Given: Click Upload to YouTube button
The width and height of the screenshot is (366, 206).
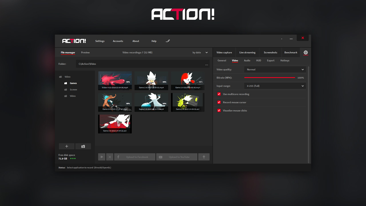Looking at the screenshot, I should click(177, 157).
